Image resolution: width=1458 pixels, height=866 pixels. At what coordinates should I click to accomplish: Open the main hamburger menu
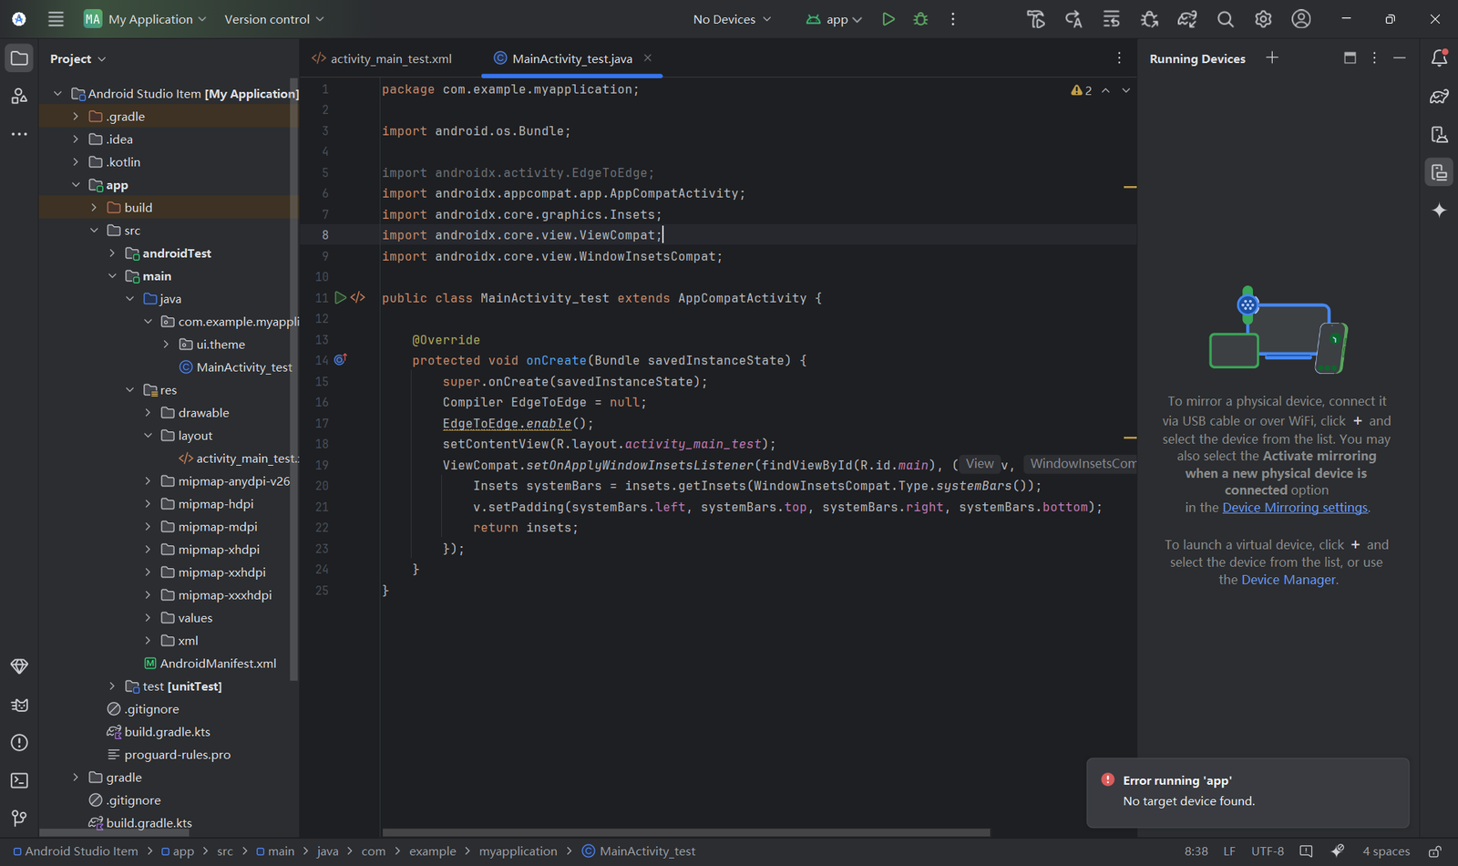click(x=56, y=19)
